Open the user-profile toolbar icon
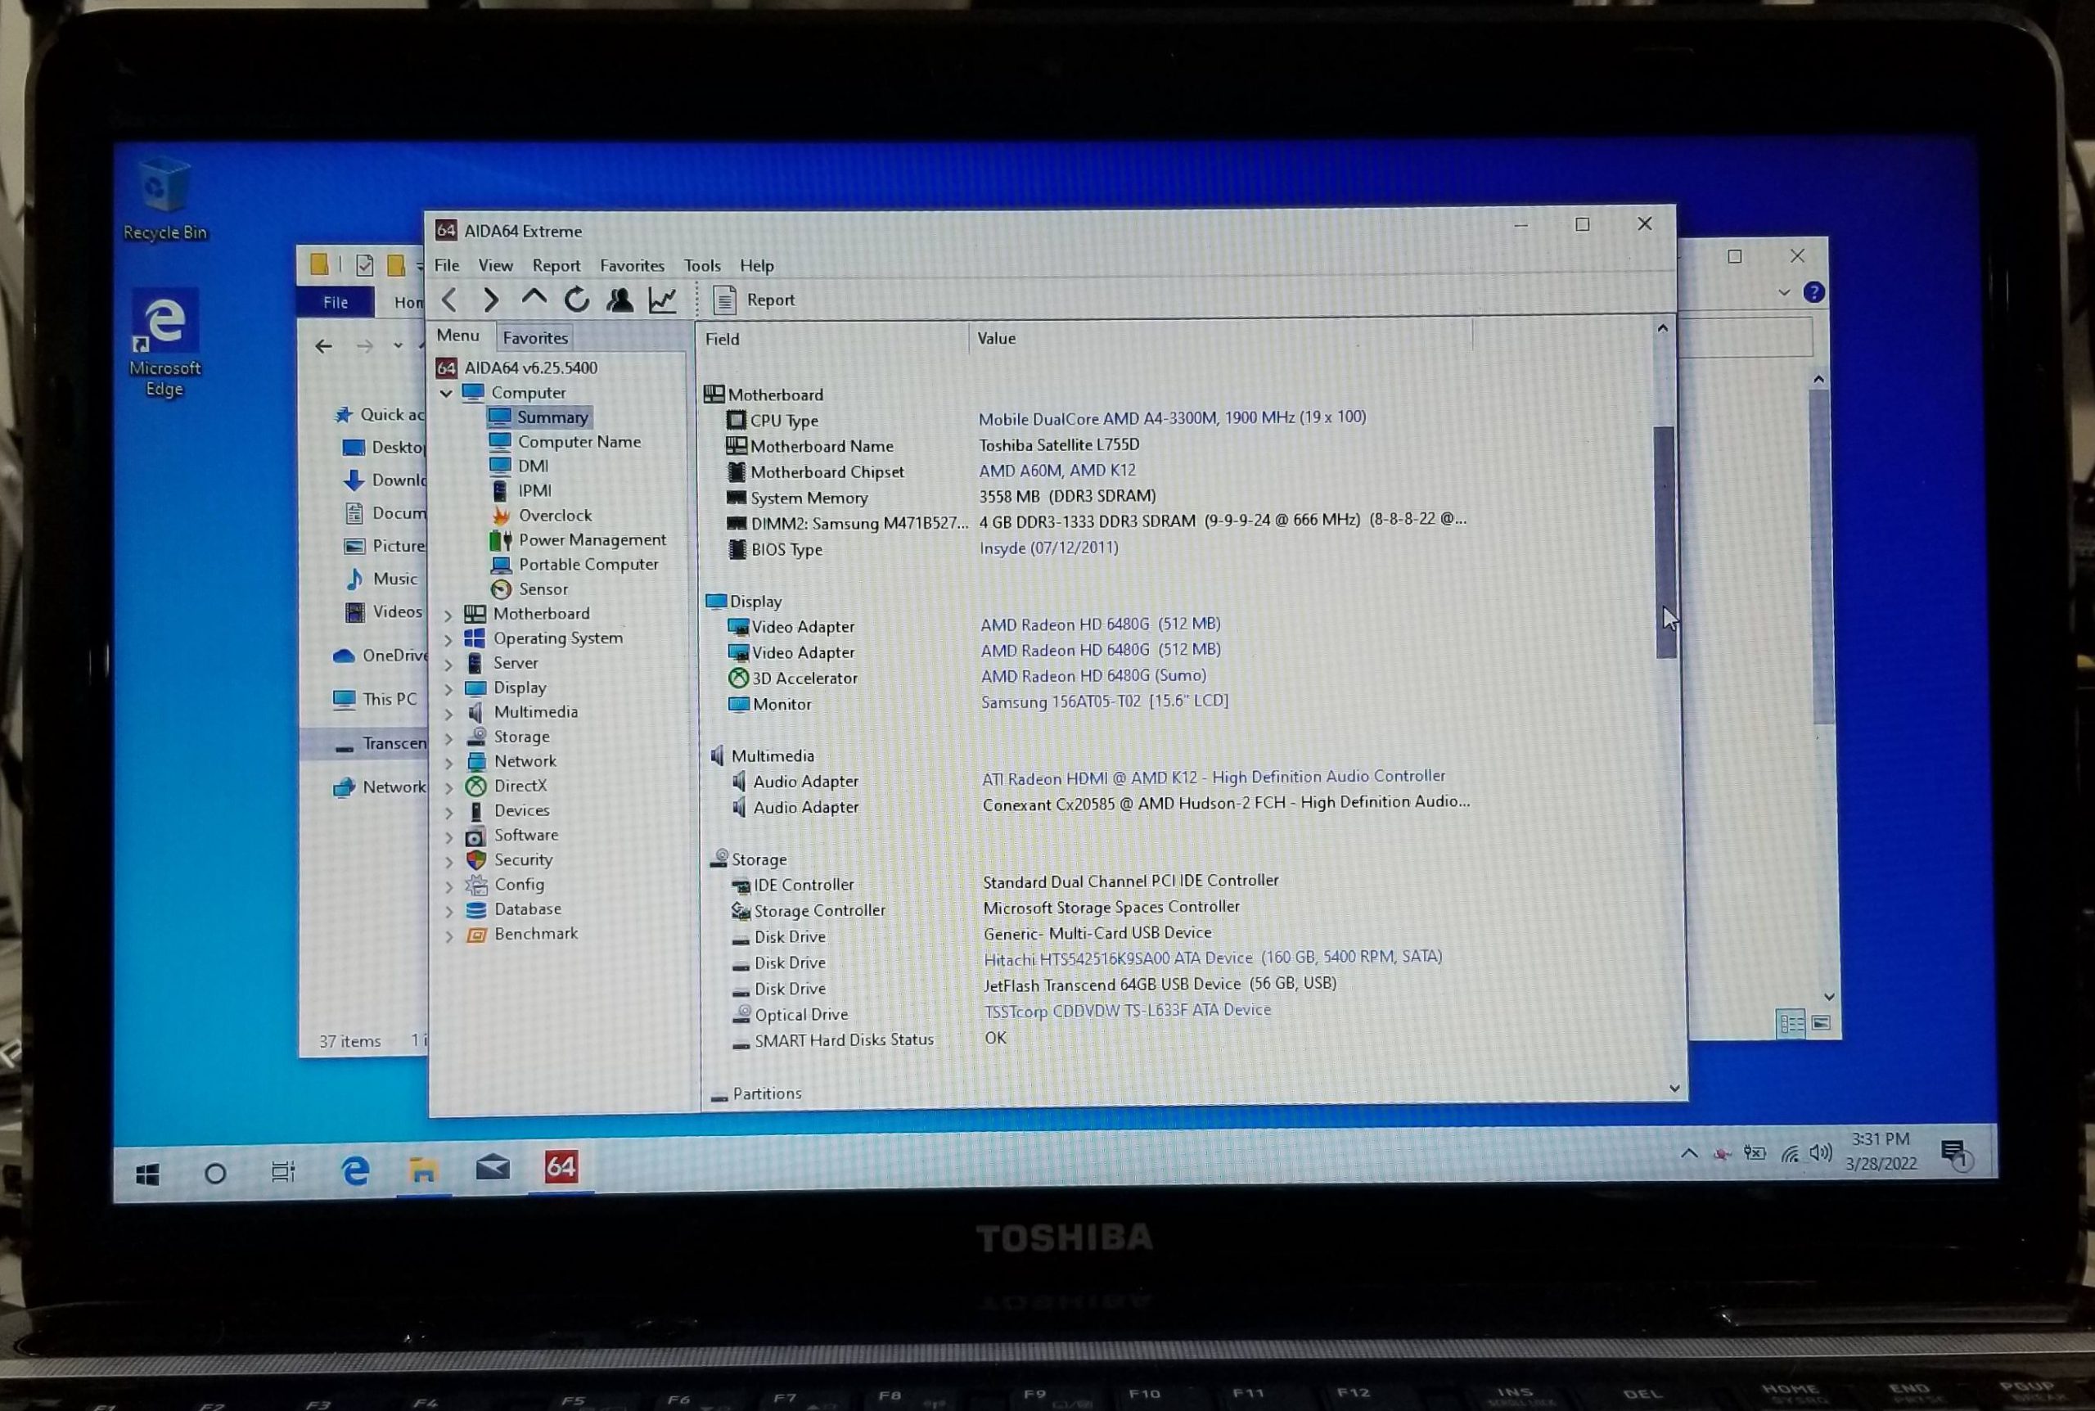This screenshot has height=1411, width=2095. tap(619, 300)
